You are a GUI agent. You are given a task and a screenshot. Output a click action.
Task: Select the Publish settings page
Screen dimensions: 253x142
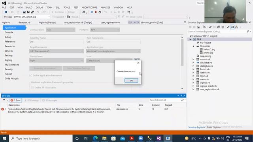(x=8, y=74)
